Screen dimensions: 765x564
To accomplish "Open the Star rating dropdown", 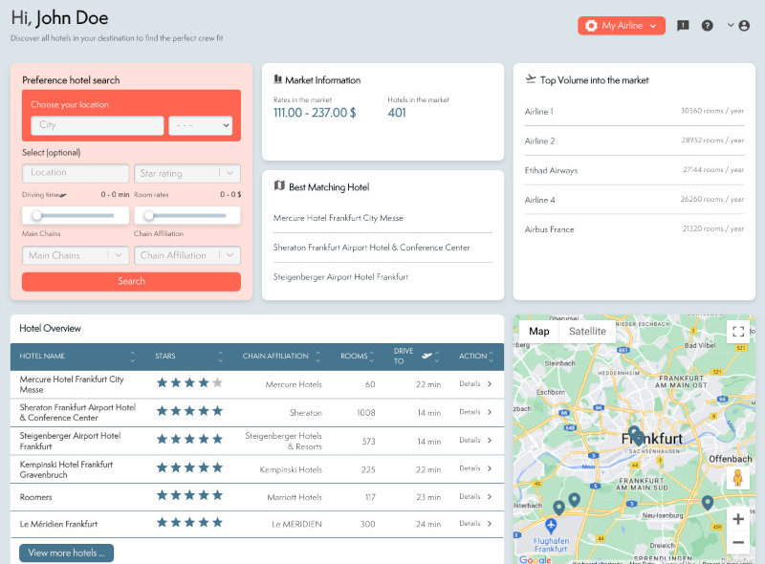I will tap(186, 172).
